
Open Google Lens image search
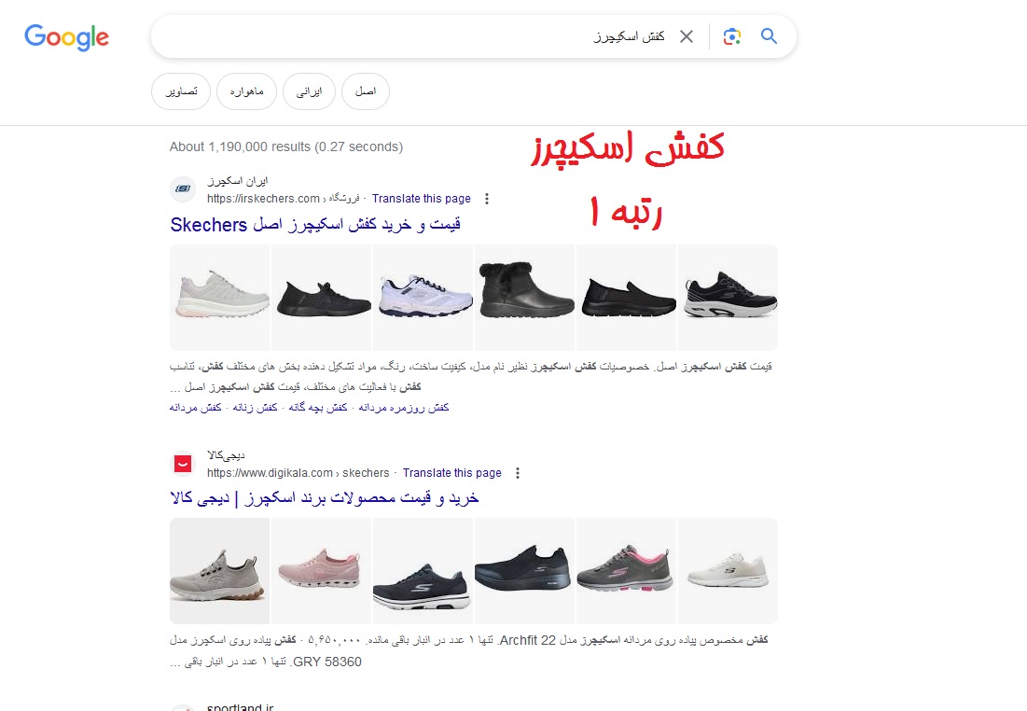click(731, 36)
